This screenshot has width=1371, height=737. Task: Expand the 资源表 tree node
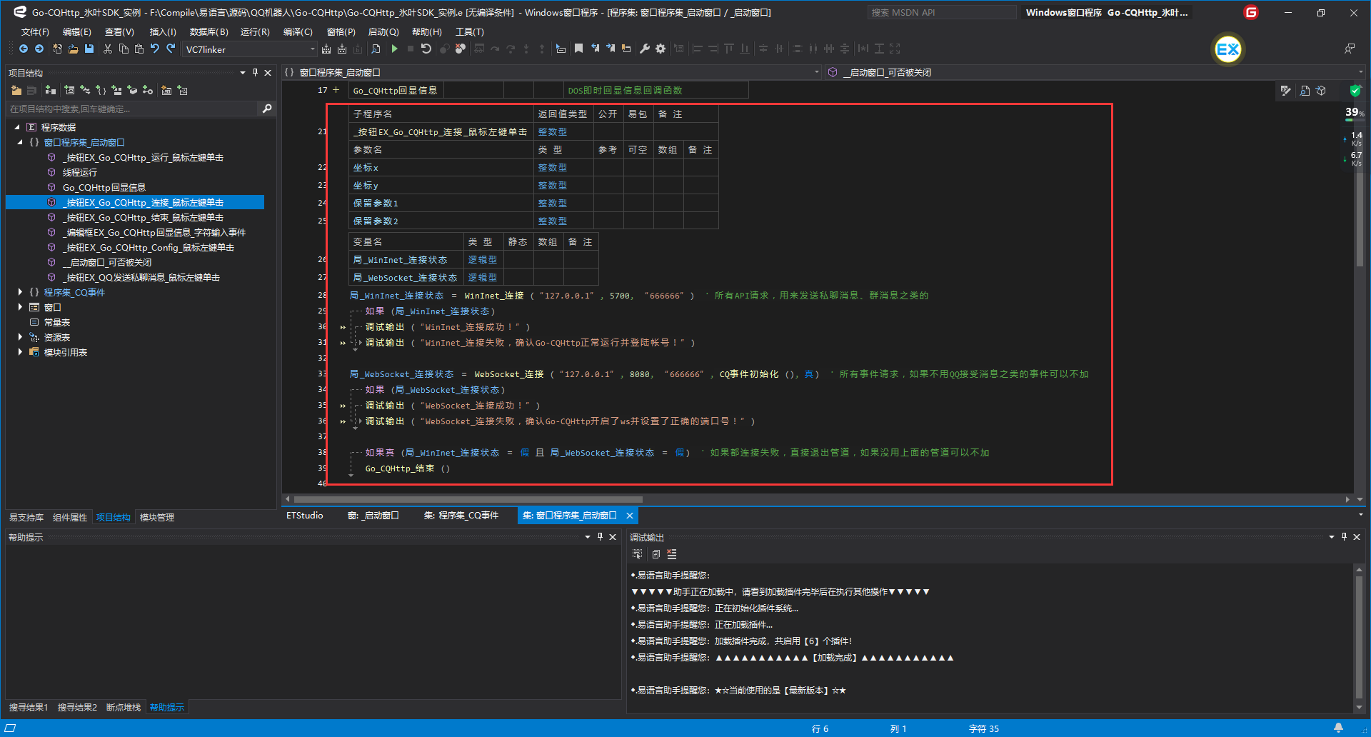pos(20,337)
